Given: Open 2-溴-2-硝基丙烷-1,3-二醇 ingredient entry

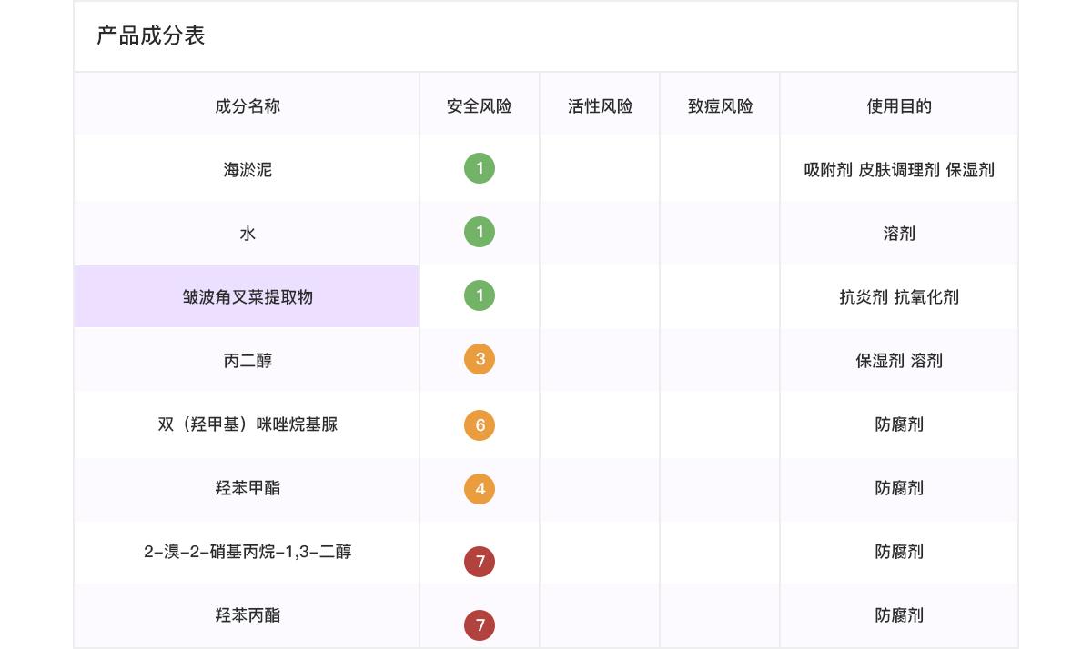Looking at the screenshot, I should [x=248, y=552].
